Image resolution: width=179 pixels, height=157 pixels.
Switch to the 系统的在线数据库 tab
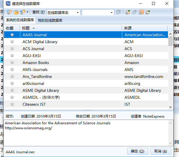tap(20, 20)
